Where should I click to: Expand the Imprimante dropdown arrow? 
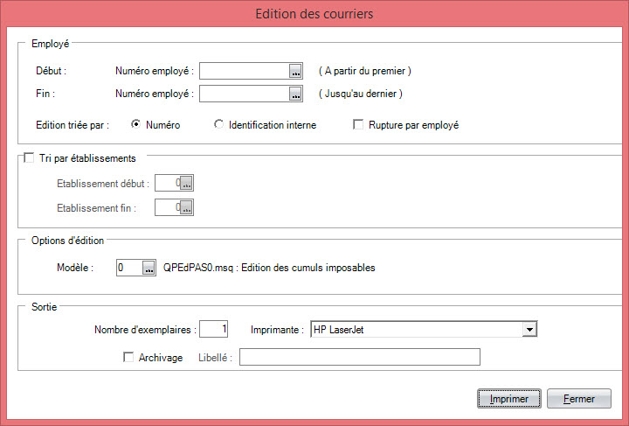[x=529, y=330]
